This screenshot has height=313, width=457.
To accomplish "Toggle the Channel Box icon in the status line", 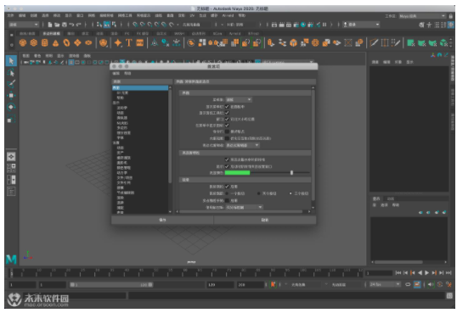I will point(451,25).
